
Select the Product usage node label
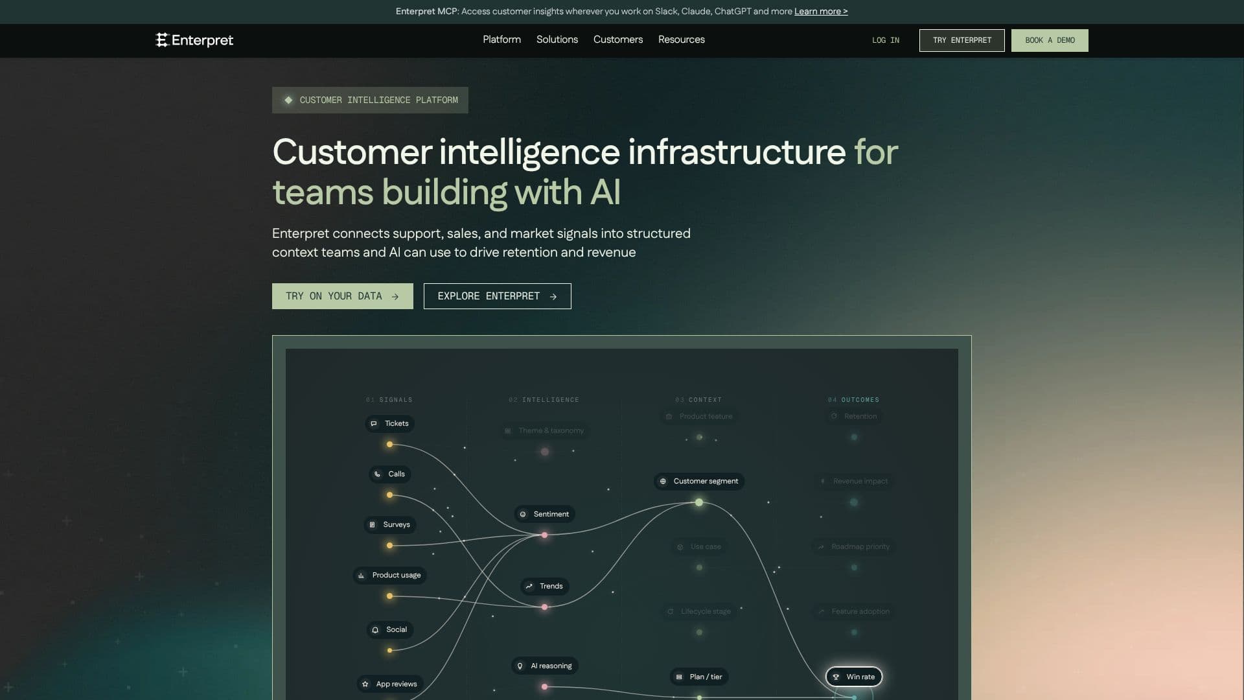pos(389,576)
